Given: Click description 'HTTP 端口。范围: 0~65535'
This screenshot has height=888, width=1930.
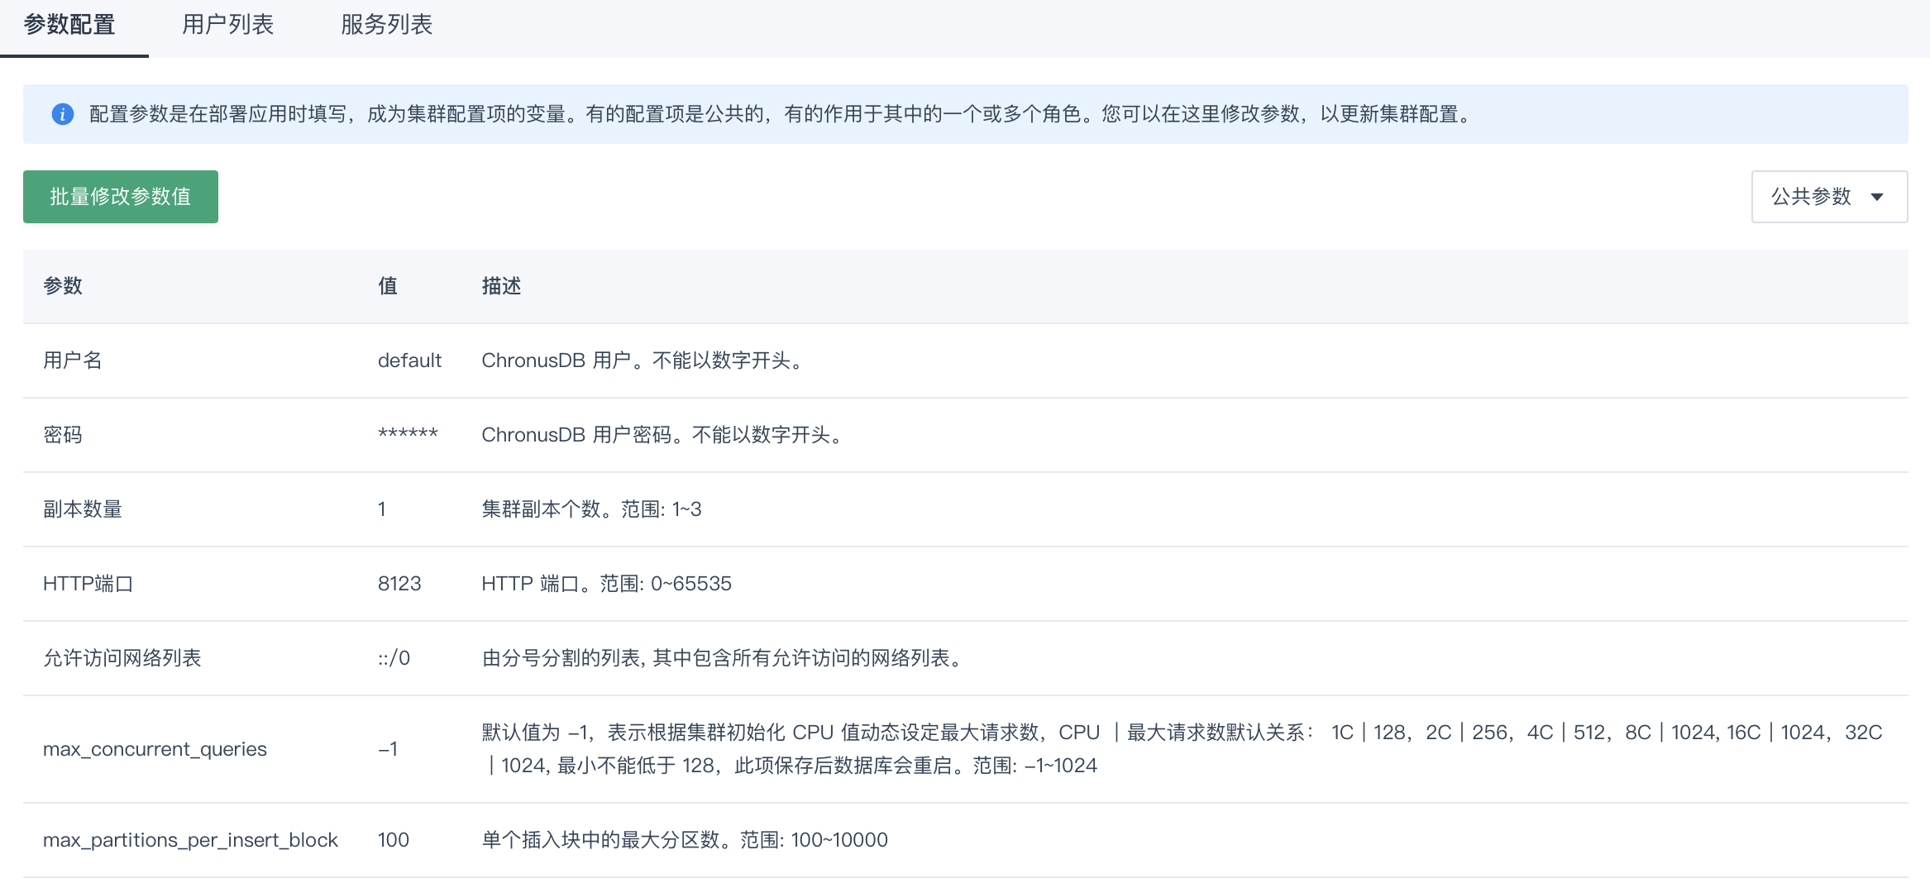Looking at the screenshot, I should pyautogui.click(x=607, y=584).
